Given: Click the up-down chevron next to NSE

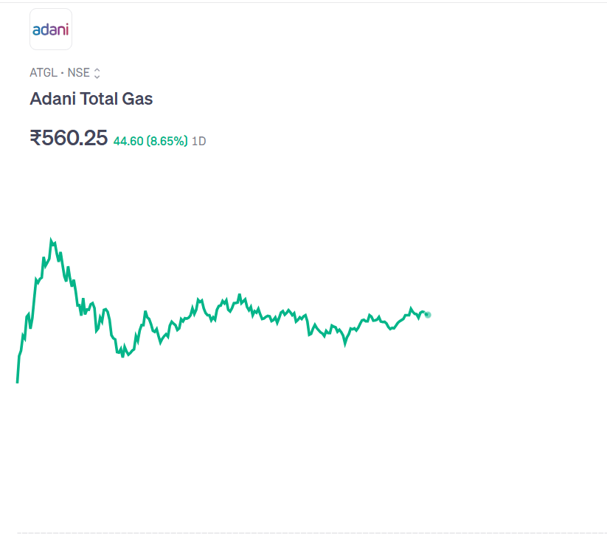Looking at the screenshot, I should pyautogui.click(x=97, y=73).
